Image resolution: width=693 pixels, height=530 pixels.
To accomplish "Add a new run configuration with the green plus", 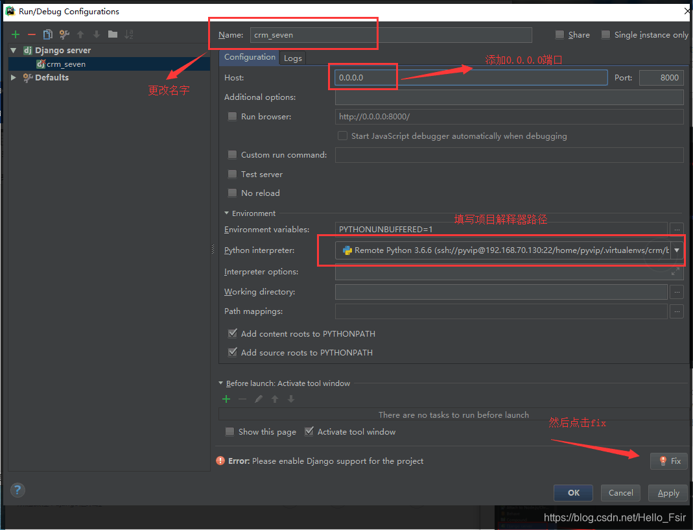I will tap(16, 34).
